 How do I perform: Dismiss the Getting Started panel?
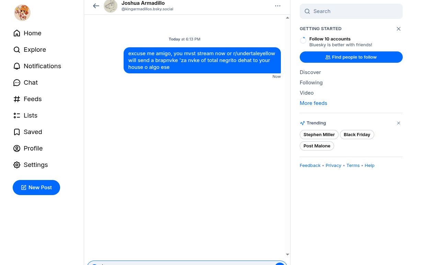[399, 29]
